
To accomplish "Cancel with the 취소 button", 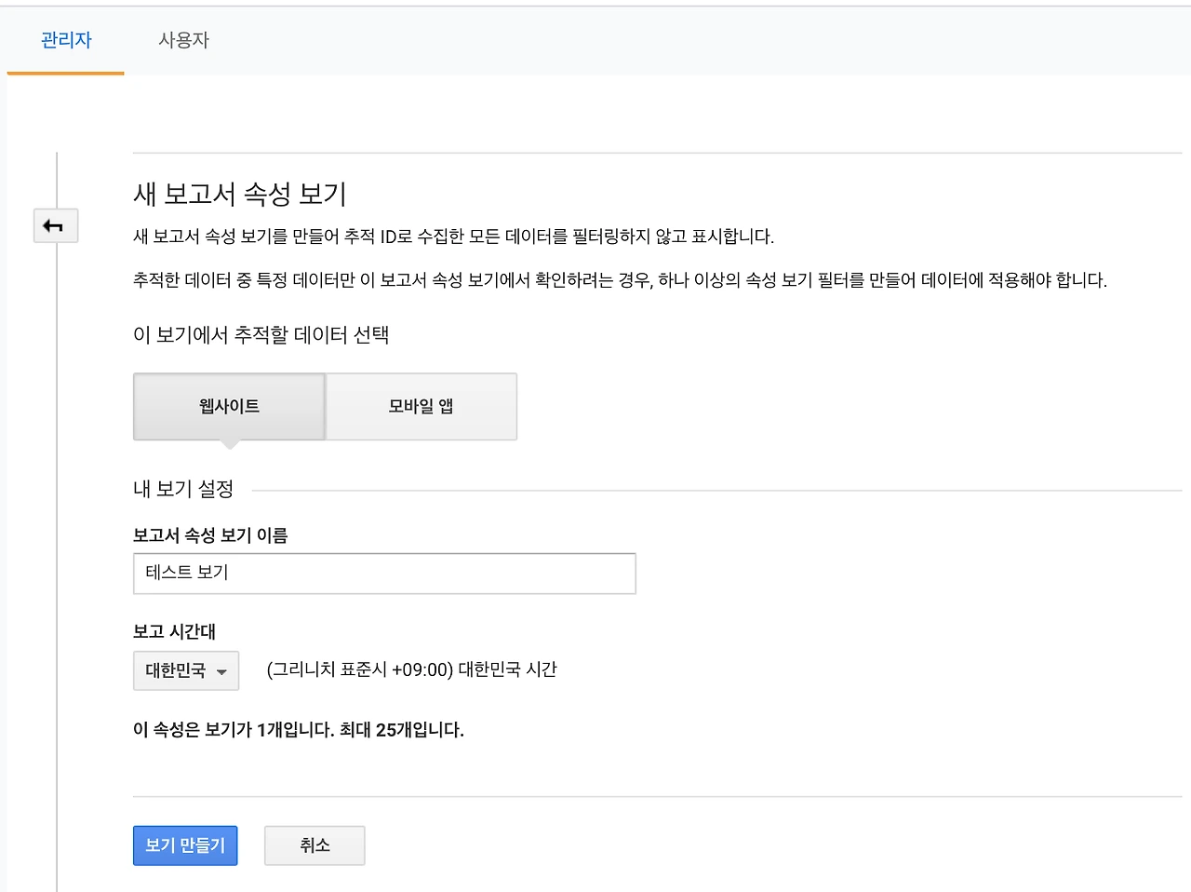I will tap(314, 845).
